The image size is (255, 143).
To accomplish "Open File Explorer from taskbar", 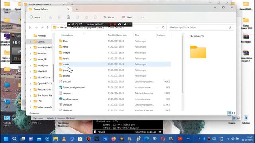I will pos(56,139).
